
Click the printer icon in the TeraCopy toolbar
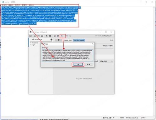click(x=46, y=36)
